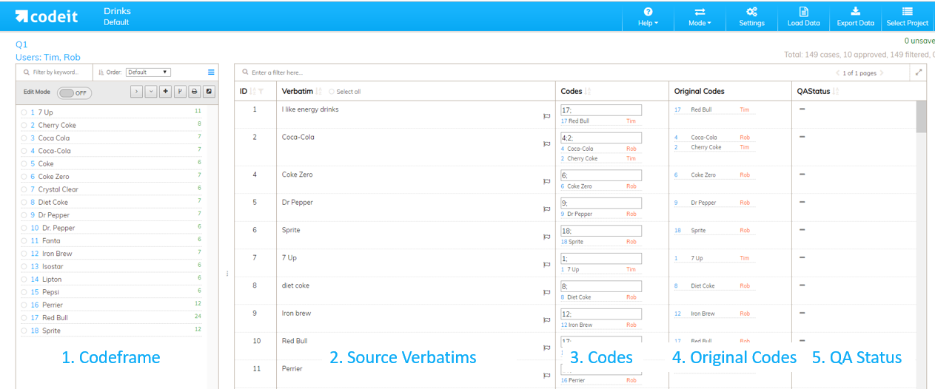Screen dimensions: 935x389
Task: Flag the Coca-Cola verbatim row
Action: [547, 143]
